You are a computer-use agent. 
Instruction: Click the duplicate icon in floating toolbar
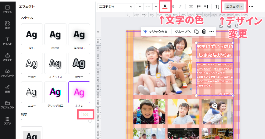(196, 31)
